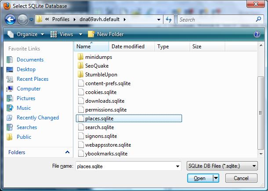Expand the Views dropdown arrow
Viewport: 268px width, 191px height.
point(80,34)
